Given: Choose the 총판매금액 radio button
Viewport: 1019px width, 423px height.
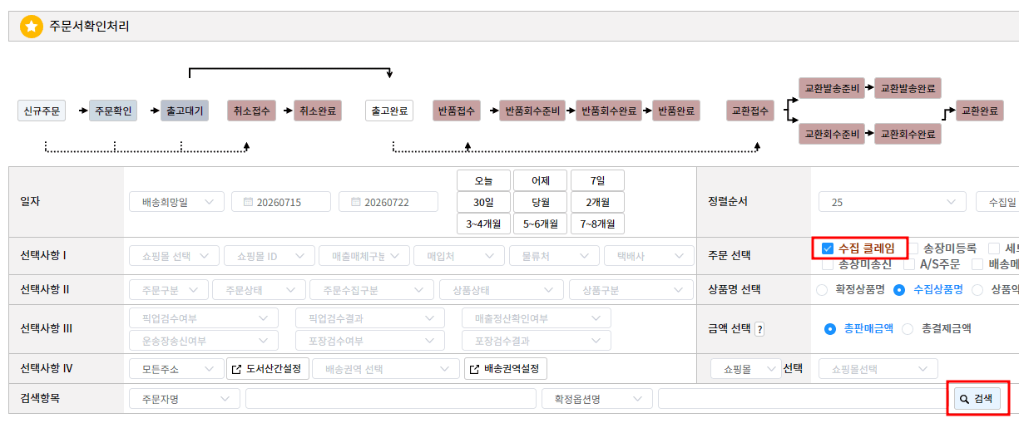Looking at the screenshot, I should coord(829,328).
